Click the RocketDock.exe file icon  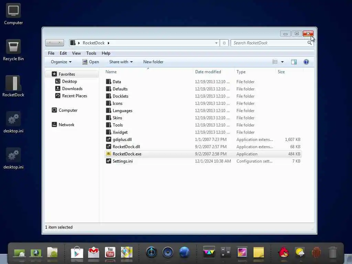[109, 154]
